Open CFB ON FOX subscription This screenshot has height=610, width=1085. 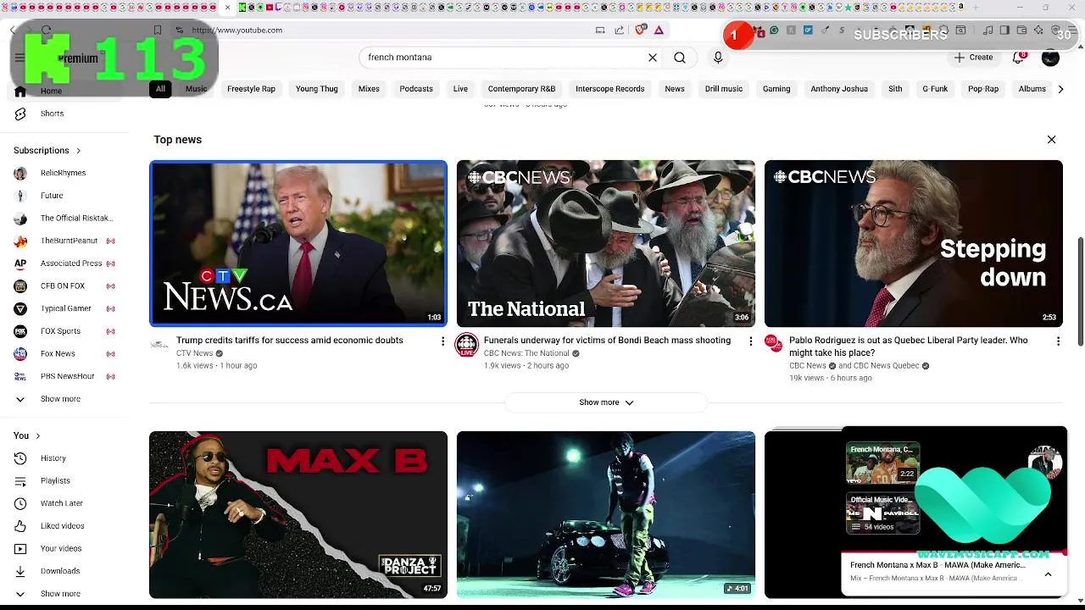(64, 286)
